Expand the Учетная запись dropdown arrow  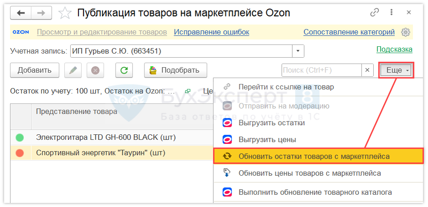pyautogui.click(x=298, y=51)
